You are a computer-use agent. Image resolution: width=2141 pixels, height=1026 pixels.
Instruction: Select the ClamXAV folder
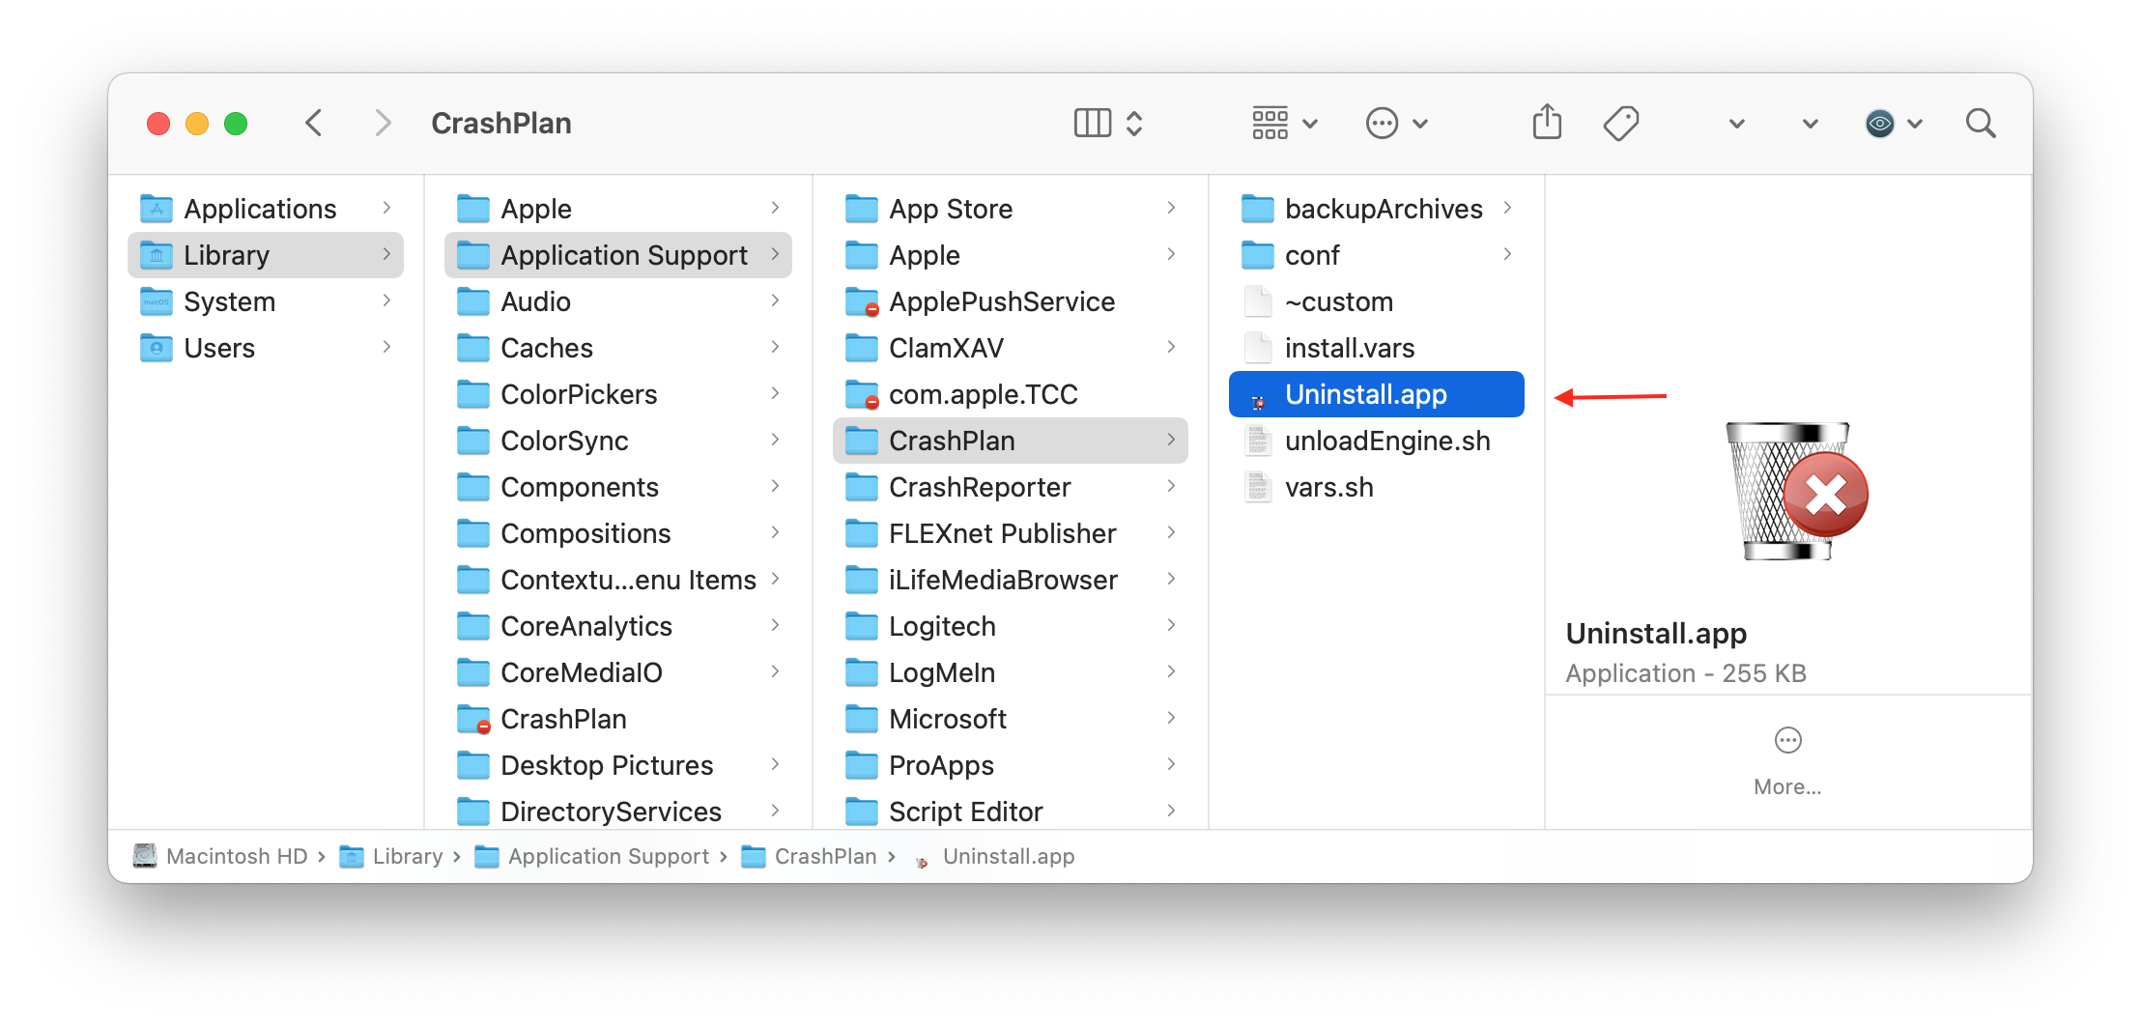pyautogui.click(x=1010, y=348)
